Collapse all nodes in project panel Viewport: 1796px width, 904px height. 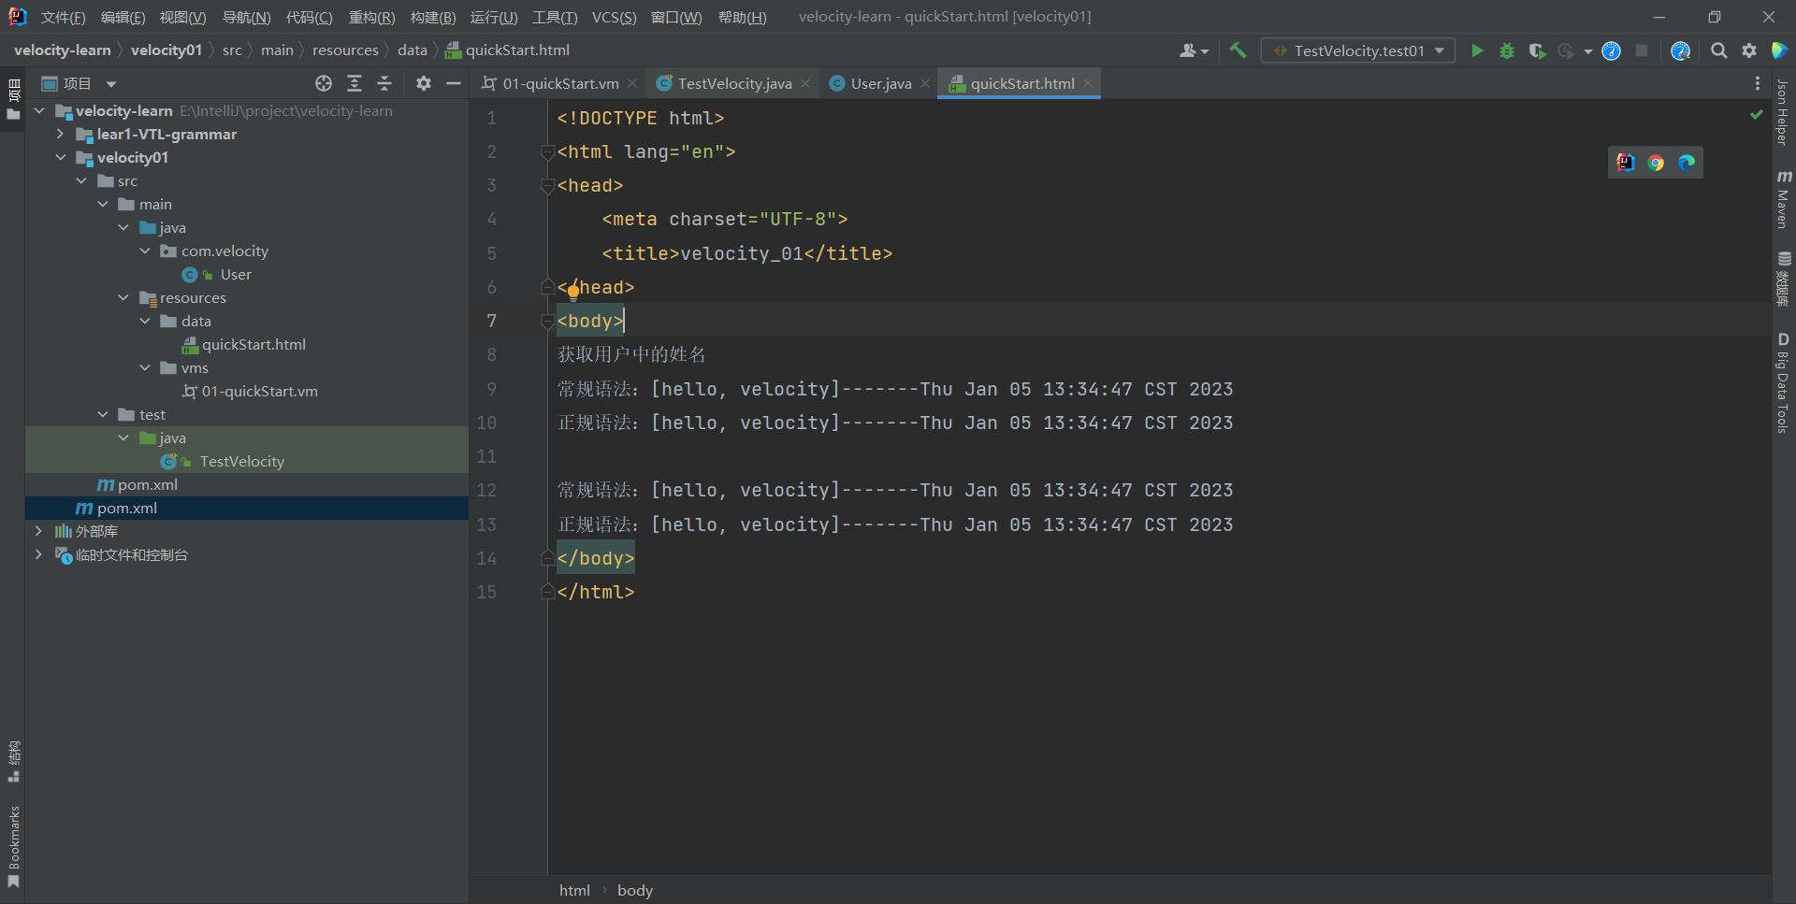384,83
